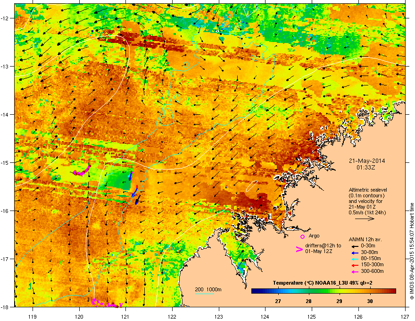Click the magenta drifters arrowhead legend symbol
Image resolution: width=415 pixels, height=321 pixels.
(299, 249)
